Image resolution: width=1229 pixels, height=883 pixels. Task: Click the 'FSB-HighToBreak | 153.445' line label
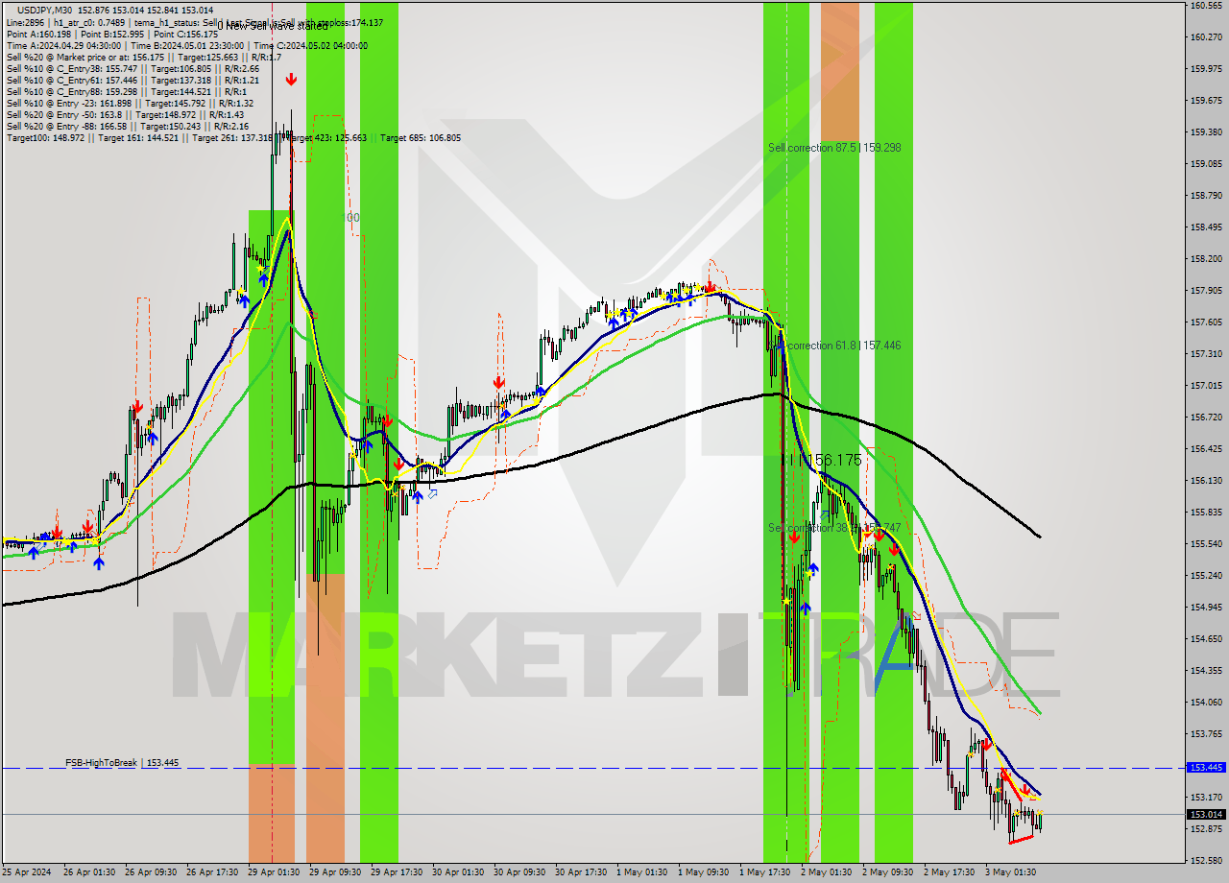tap(122, 763)
